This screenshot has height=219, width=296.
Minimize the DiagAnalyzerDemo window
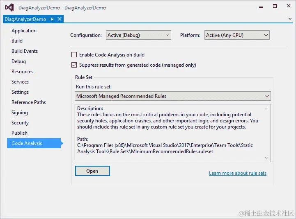click(261, 7)
